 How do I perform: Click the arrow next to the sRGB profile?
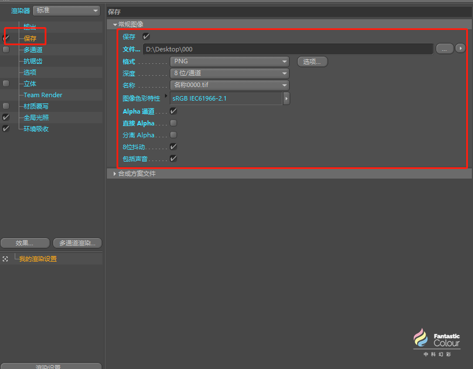[286, 98]
